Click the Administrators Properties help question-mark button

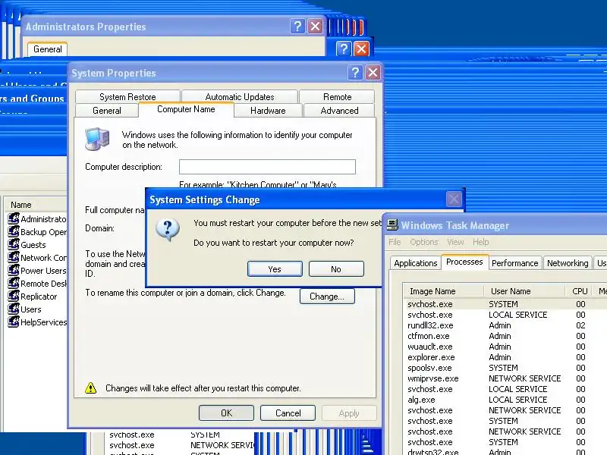[x=297, y=27]
